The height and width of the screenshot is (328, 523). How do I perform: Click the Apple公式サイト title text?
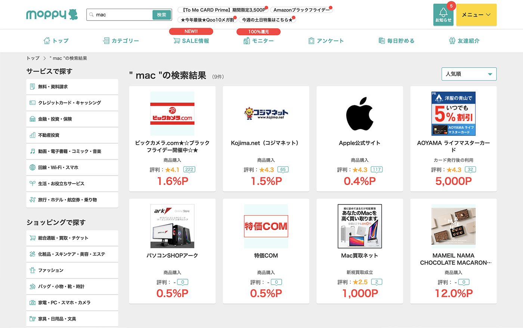(360, 143)
